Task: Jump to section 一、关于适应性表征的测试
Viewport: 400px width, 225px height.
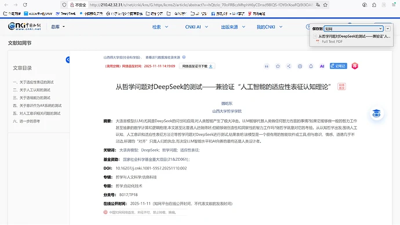Action: click(x=33, y=82)
